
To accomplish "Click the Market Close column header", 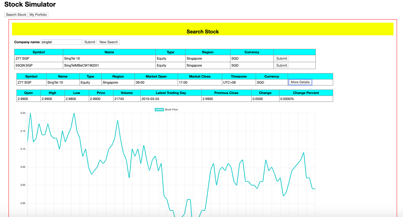I will (200, 76).
